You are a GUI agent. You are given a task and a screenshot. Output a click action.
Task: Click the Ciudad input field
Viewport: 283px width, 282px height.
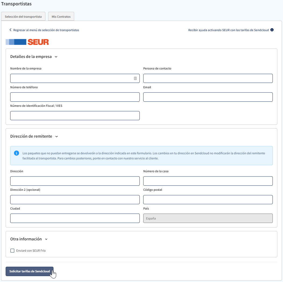[x=75, y=218]
